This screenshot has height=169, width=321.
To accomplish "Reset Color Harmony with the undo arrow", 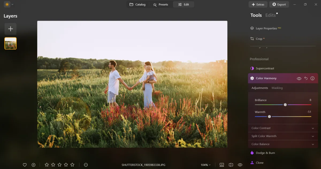I will (306, 78).
